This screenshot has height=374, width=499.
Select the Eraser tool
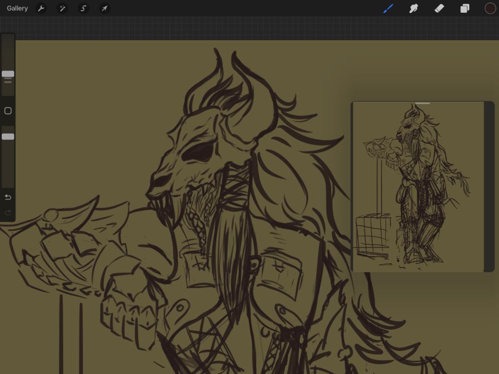pos(439,8)
